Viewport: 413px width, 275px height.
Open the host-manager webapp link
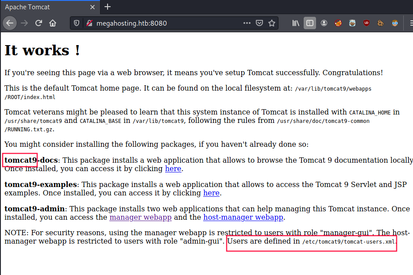click(x=243, y=217)
